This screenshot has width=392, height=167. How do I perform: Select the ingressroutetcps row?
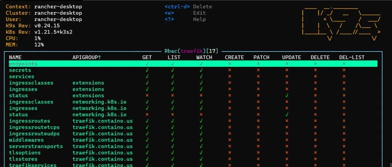193,127
